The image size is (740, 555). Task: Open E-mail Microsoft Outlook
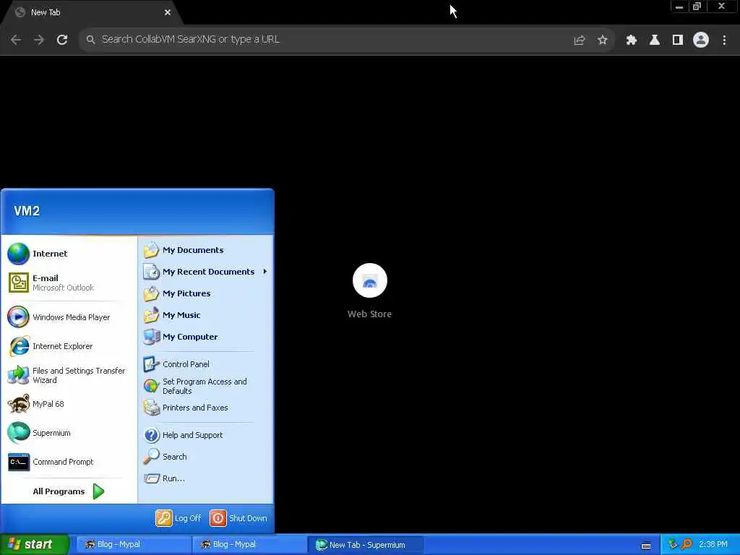click(69, 283)
